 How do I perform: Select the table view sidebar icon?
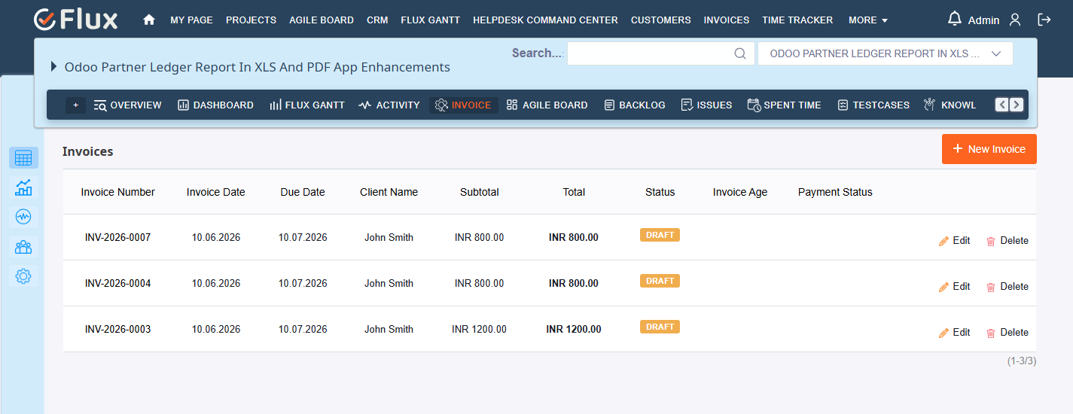pos(23,158)
